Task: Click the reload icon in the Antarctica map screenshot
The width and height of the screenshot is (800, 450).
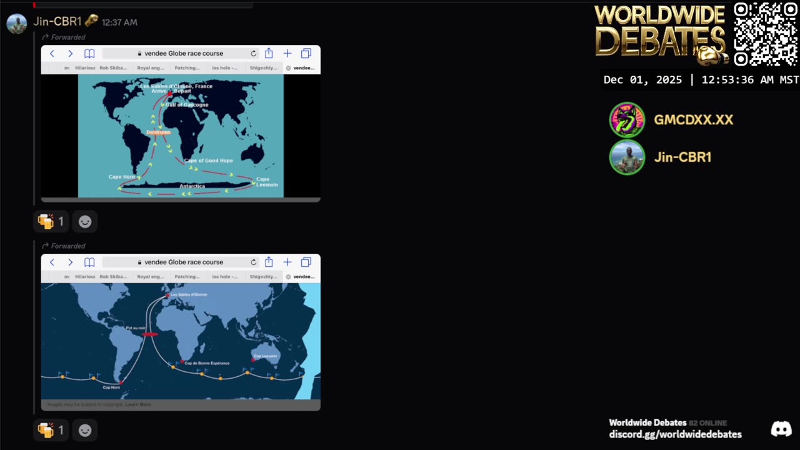Action: tap(253, 54)
